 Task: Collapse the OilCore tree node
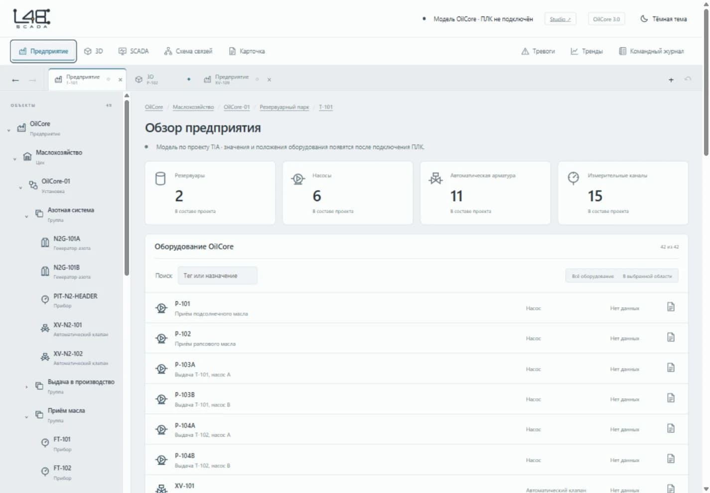click(x=8, y=130)
